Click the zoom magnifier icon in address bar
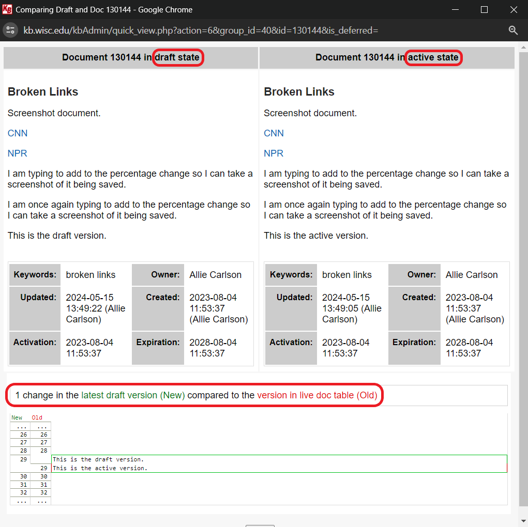This screenshot has width=528, height=527. point(513,30)
